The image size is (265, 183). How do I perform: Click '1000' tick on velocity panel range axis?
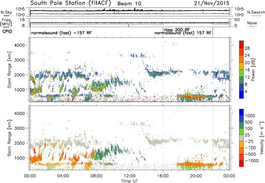pyautogui.click(x=19, y=158)
